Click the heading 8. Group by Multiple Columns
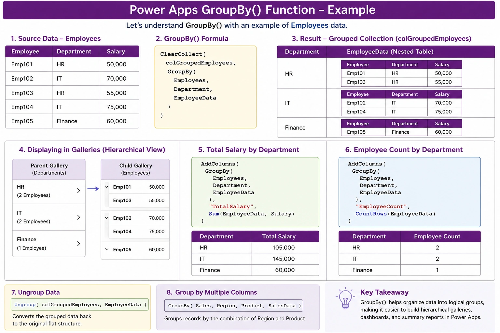 [212, 292]
